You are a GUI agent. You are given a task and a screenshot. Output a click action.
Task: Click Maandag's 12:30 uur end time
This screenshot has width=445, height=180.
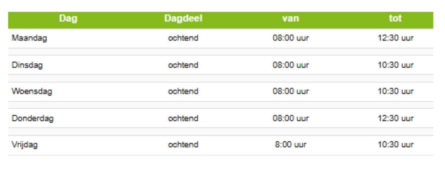coord(395,38)
